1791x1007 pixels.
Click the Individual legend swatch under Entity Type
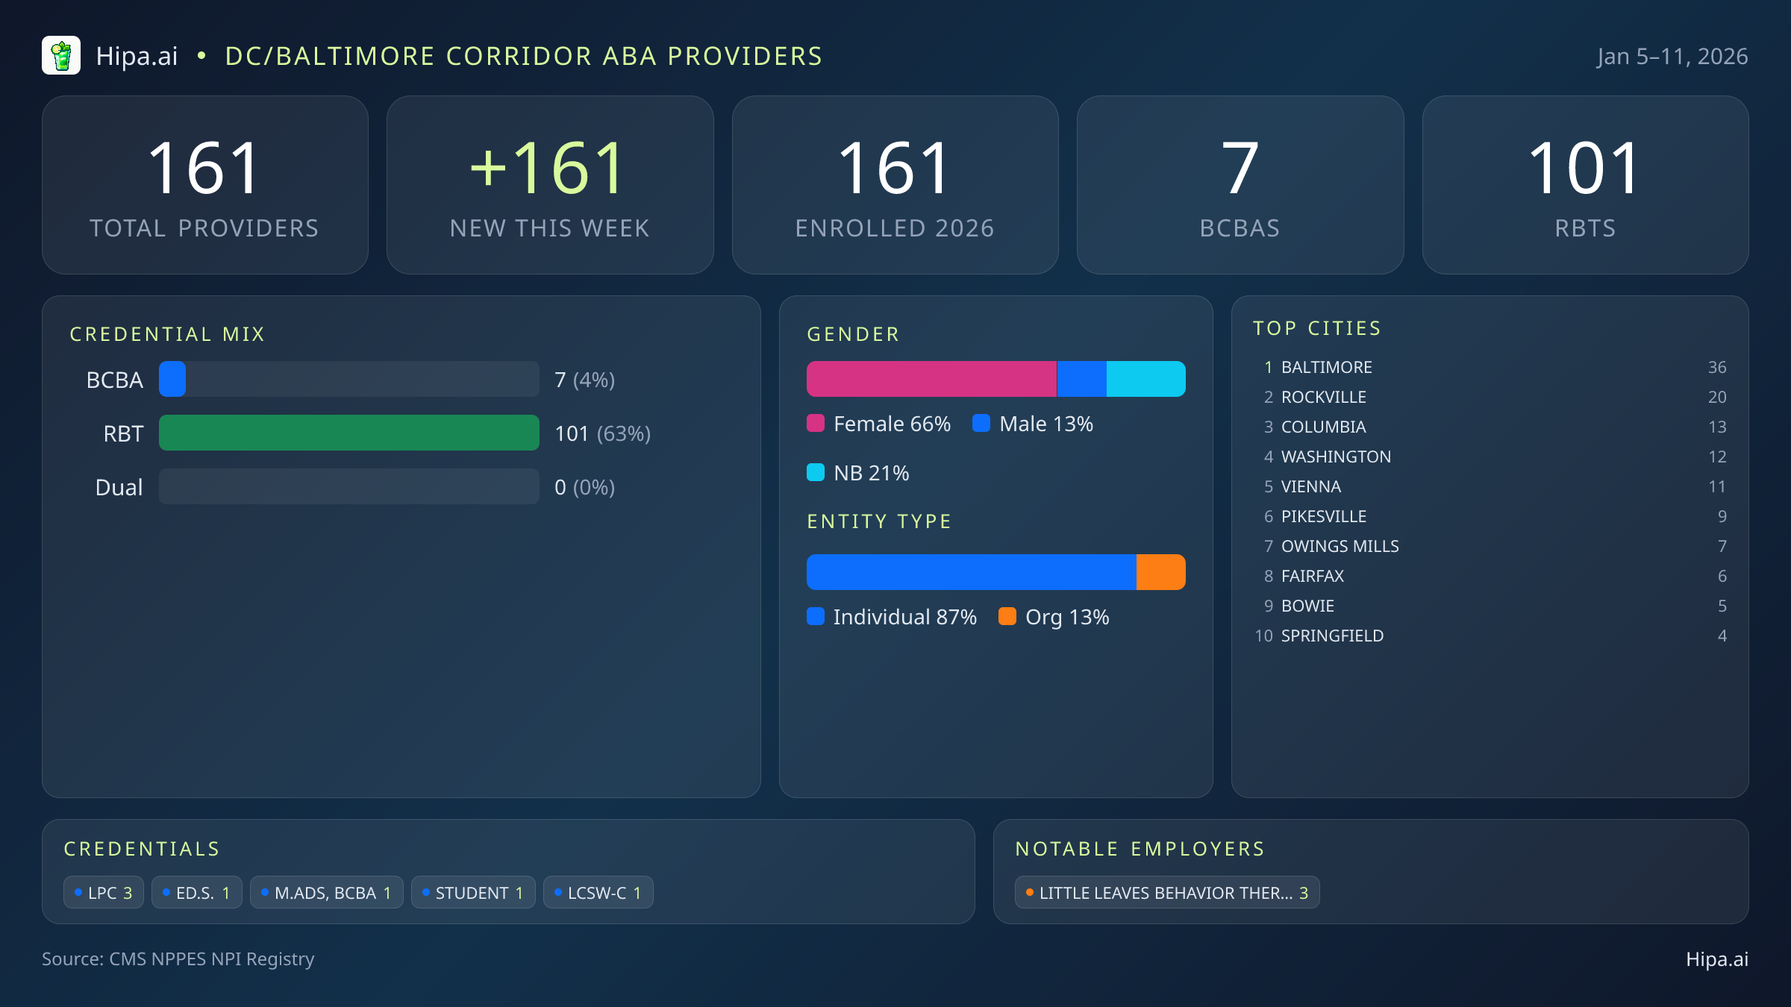click(816, 617)
